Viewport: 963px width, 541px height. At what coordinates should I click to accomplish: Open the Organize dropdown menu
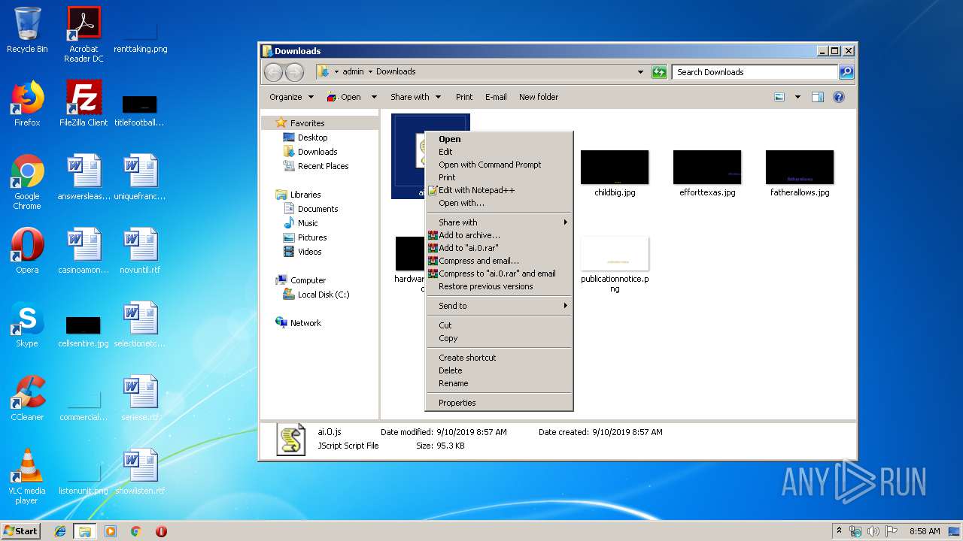tap(291, 97)
